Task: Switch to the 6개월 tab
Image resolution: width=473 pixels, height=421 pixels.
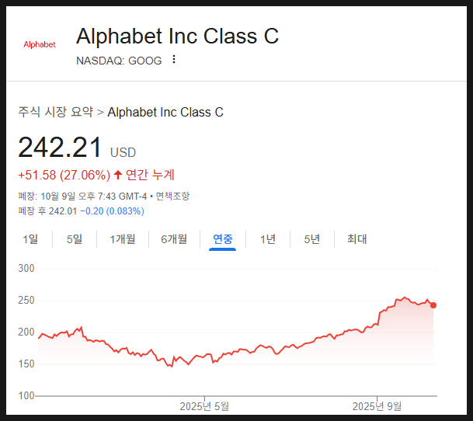Action: (174, 239)
